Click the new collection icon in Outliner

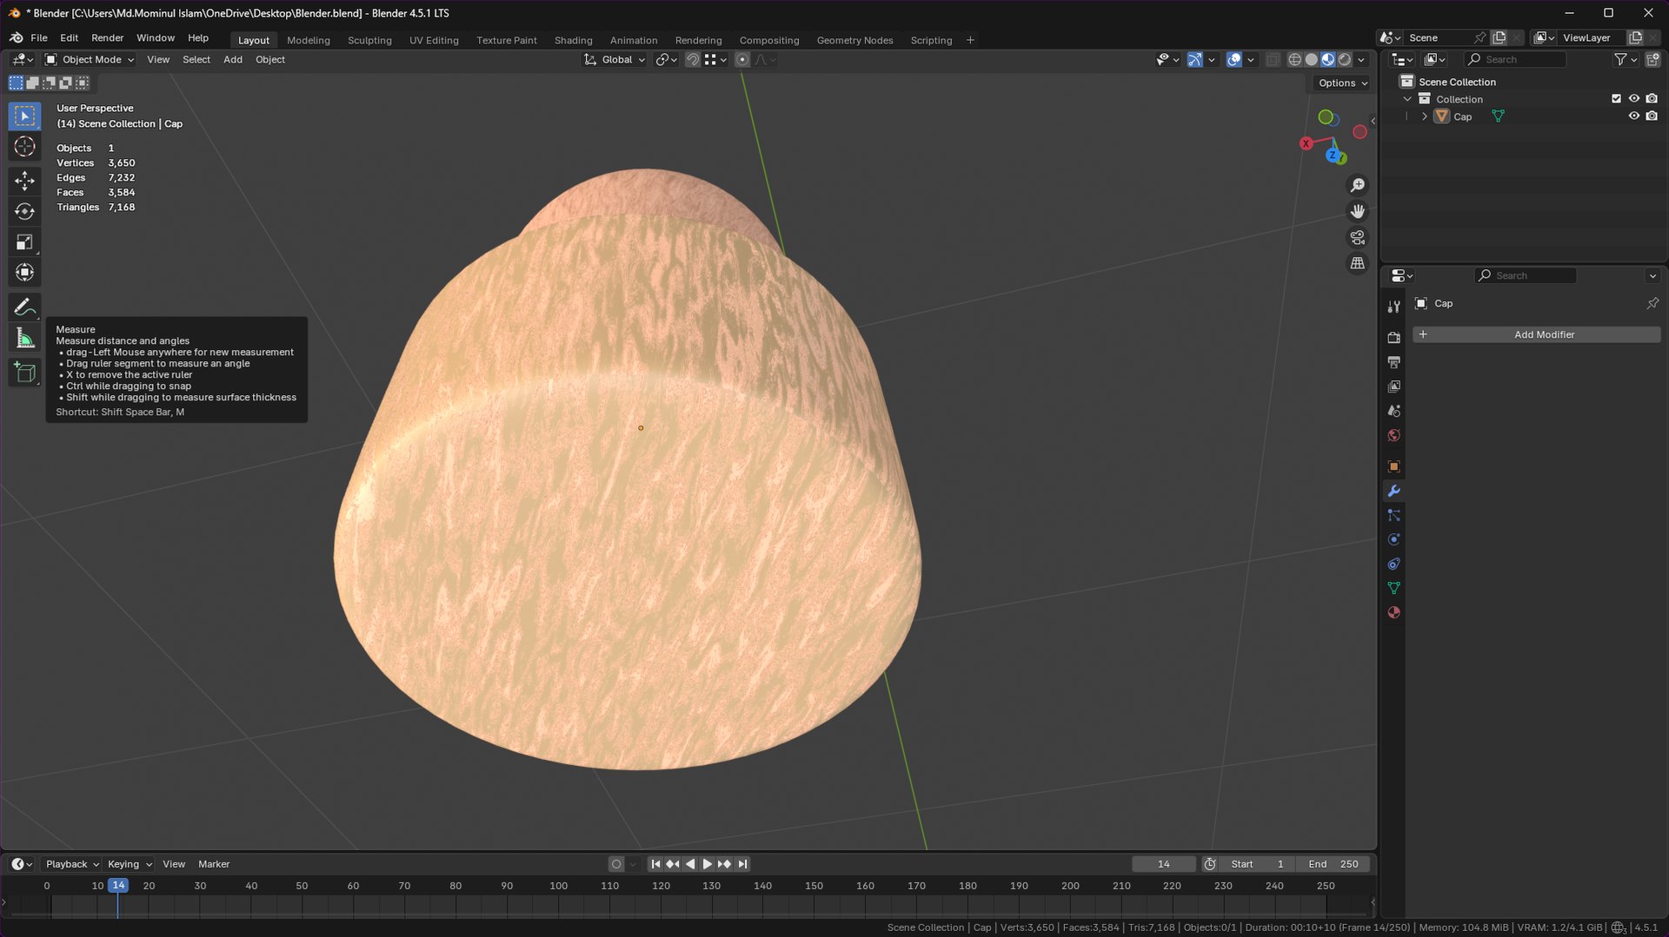click(1652, 59)
